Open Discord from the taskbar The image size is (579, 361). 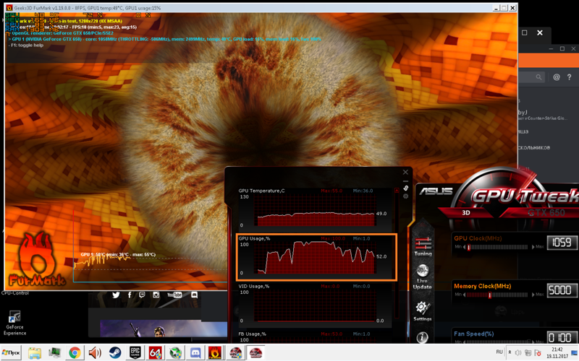pos(195,353)
